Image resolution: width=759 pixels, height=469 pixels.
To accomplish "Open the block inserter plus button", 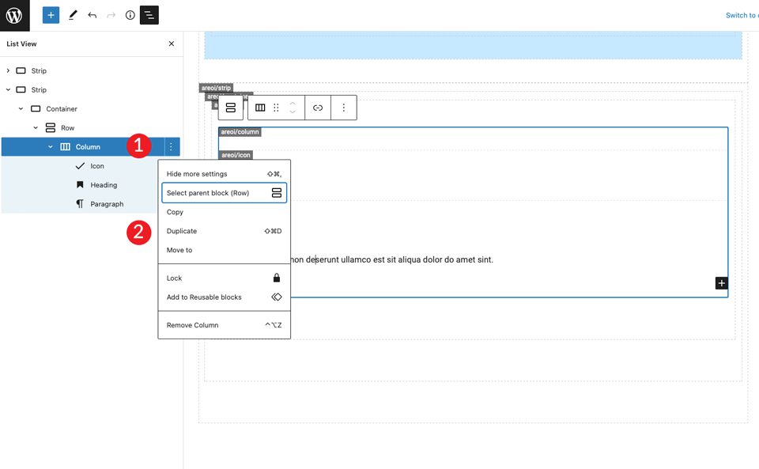I will [x=51, y=15].
